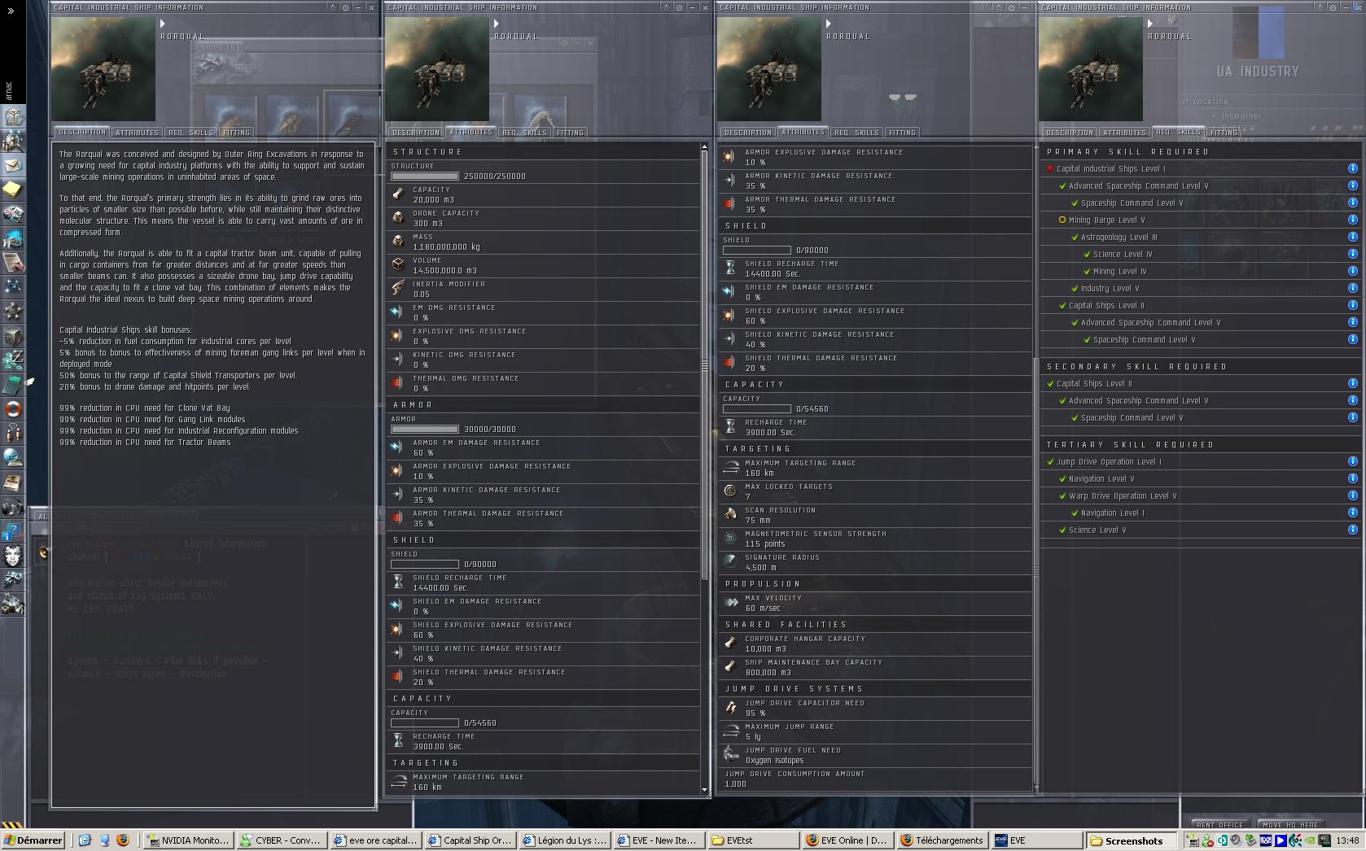The height and width of the screenshot is (851, 1366).
Task: Open Fitting tab in the description window
Action: point(236,133)
